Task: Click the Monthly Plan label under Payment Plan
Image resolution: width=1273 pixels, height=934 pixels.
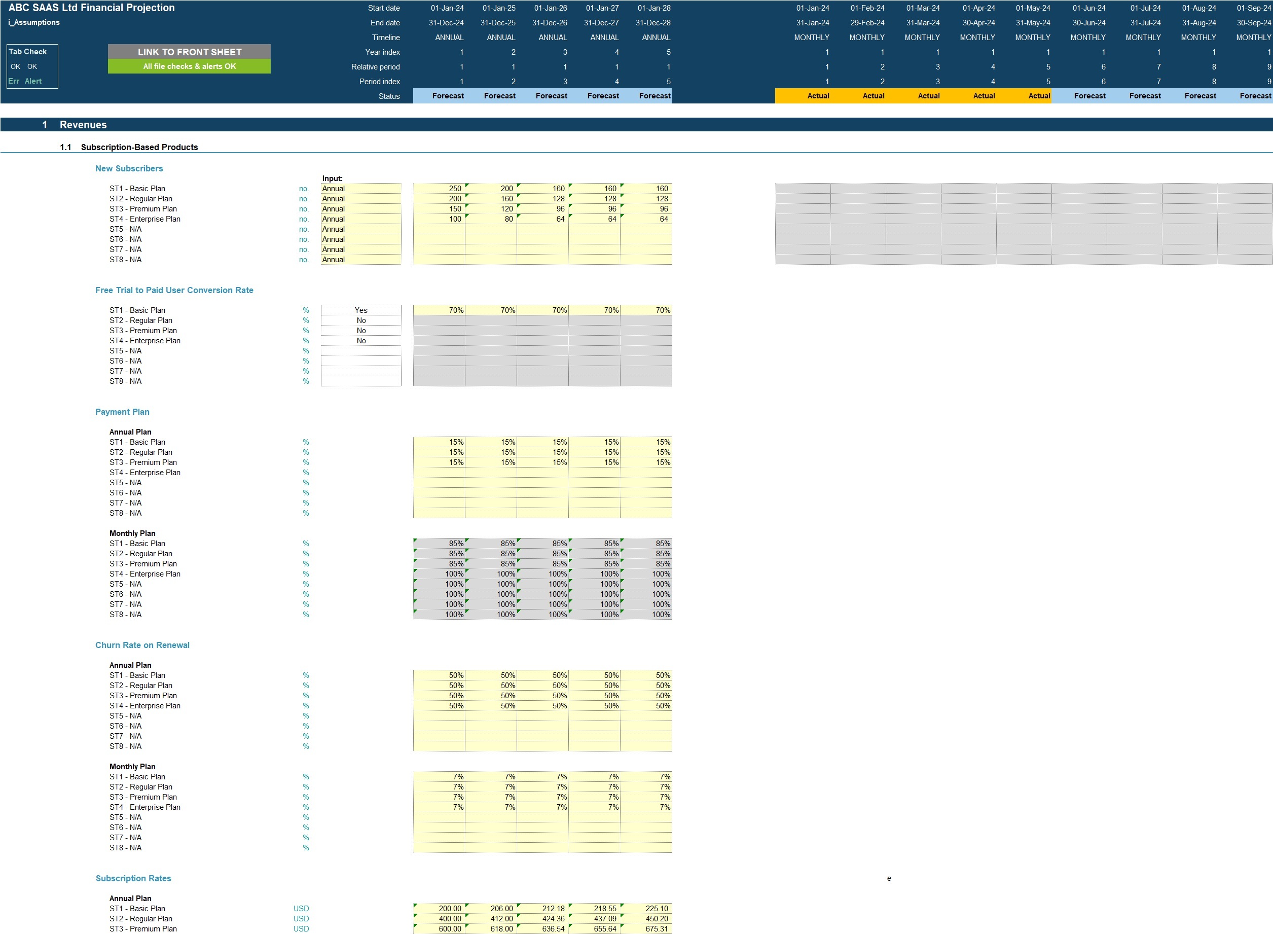Action: point(132,533)
